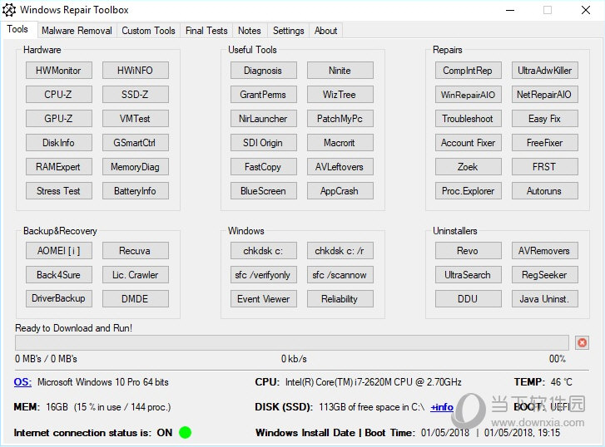Run chkdsk c: /r

click(340, 251)
